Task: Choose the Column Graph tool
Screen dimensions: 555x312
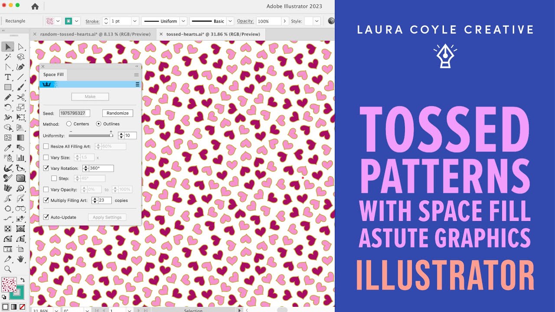Action: (20, 158)
